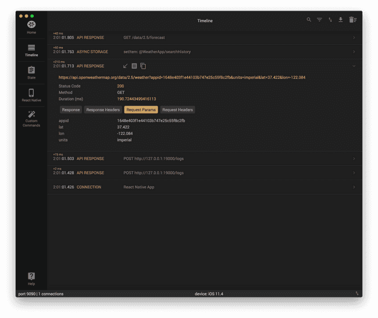The image size is (378, 318).
Task: Click the lon value -122.084
Action: [x=125, y=133]
